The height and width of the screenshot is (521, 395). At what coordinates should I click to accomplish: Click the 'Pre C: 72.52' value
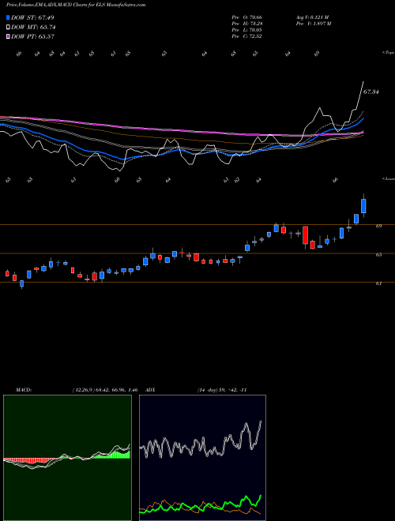[246, 36]
